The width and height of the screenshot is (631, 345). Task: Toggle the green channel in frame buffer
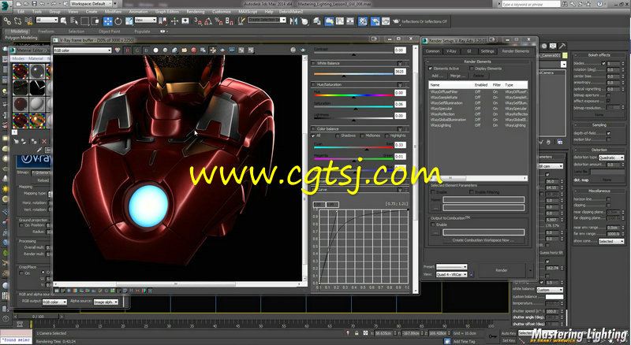coord(136,50)
